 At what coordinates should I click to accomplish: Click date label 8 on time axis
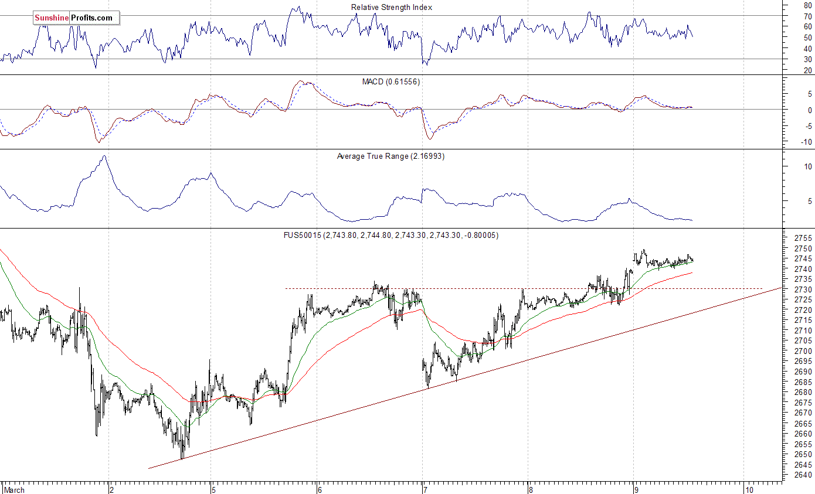tap(531, 489)
